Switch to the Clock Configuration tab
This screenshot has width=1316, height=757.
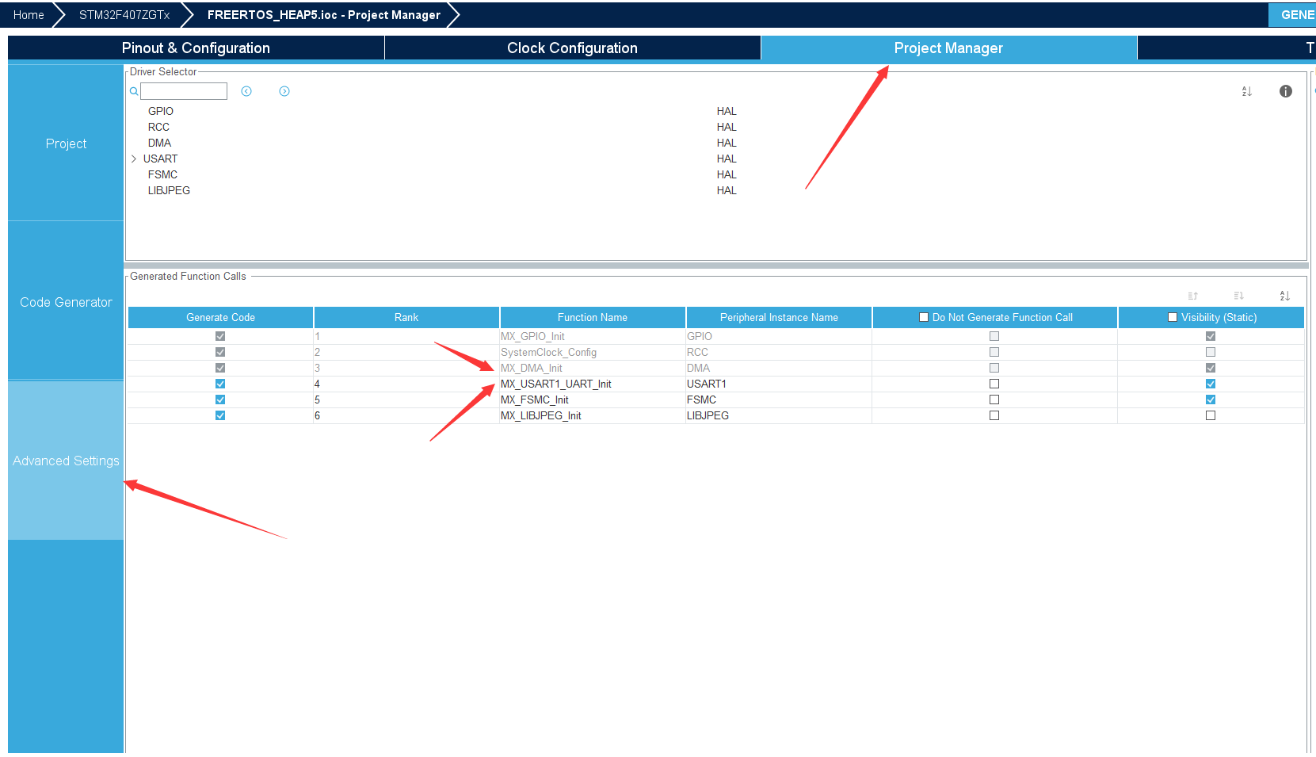pos(572,48)
